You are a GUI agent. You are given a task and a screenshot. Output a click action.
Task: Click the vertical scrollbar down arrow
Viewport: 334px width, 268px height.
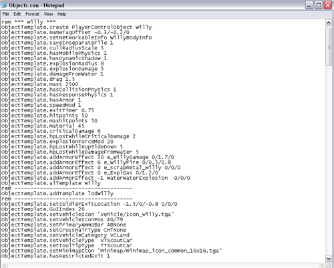[x=329, y=259]
